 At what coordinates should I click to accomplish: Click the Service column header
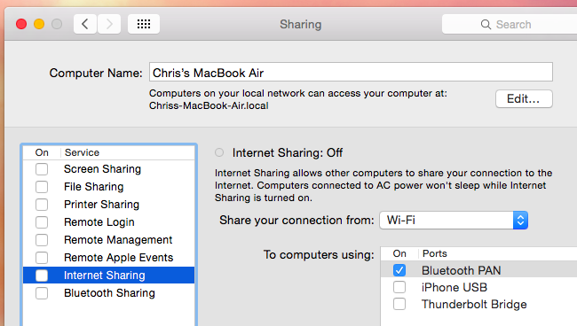[x=82, y=152]
